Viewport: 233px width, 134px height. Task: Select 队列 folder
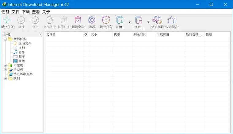tap(14, 78)
